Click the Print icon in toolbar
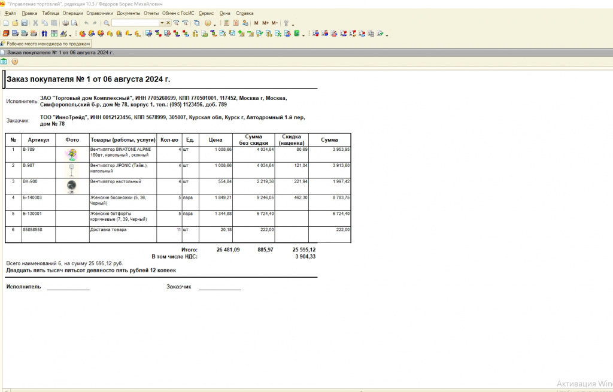 pos(65,23)
